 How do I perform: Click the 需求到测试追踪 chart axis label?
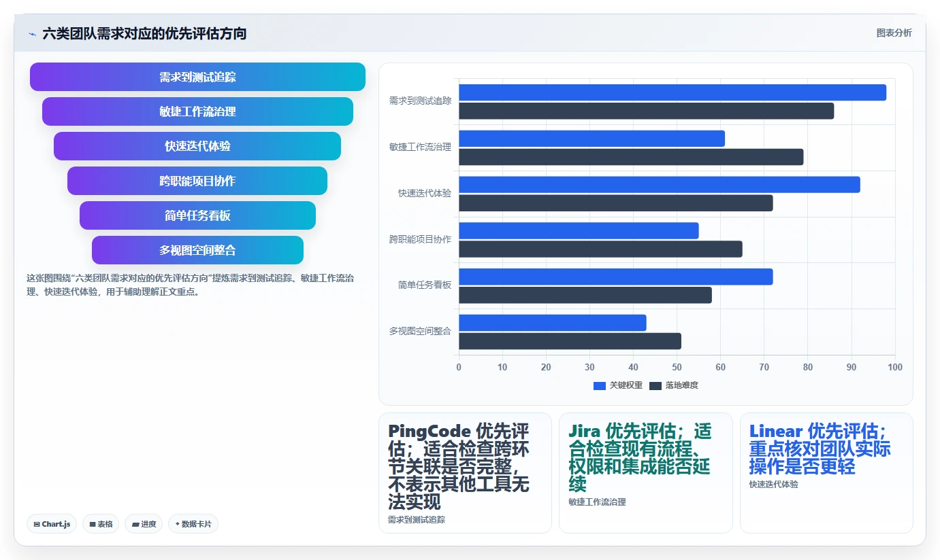(x=420, y=101)
